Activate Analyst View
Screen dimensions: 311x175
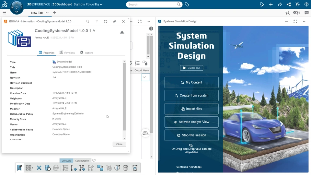(191, 122)
